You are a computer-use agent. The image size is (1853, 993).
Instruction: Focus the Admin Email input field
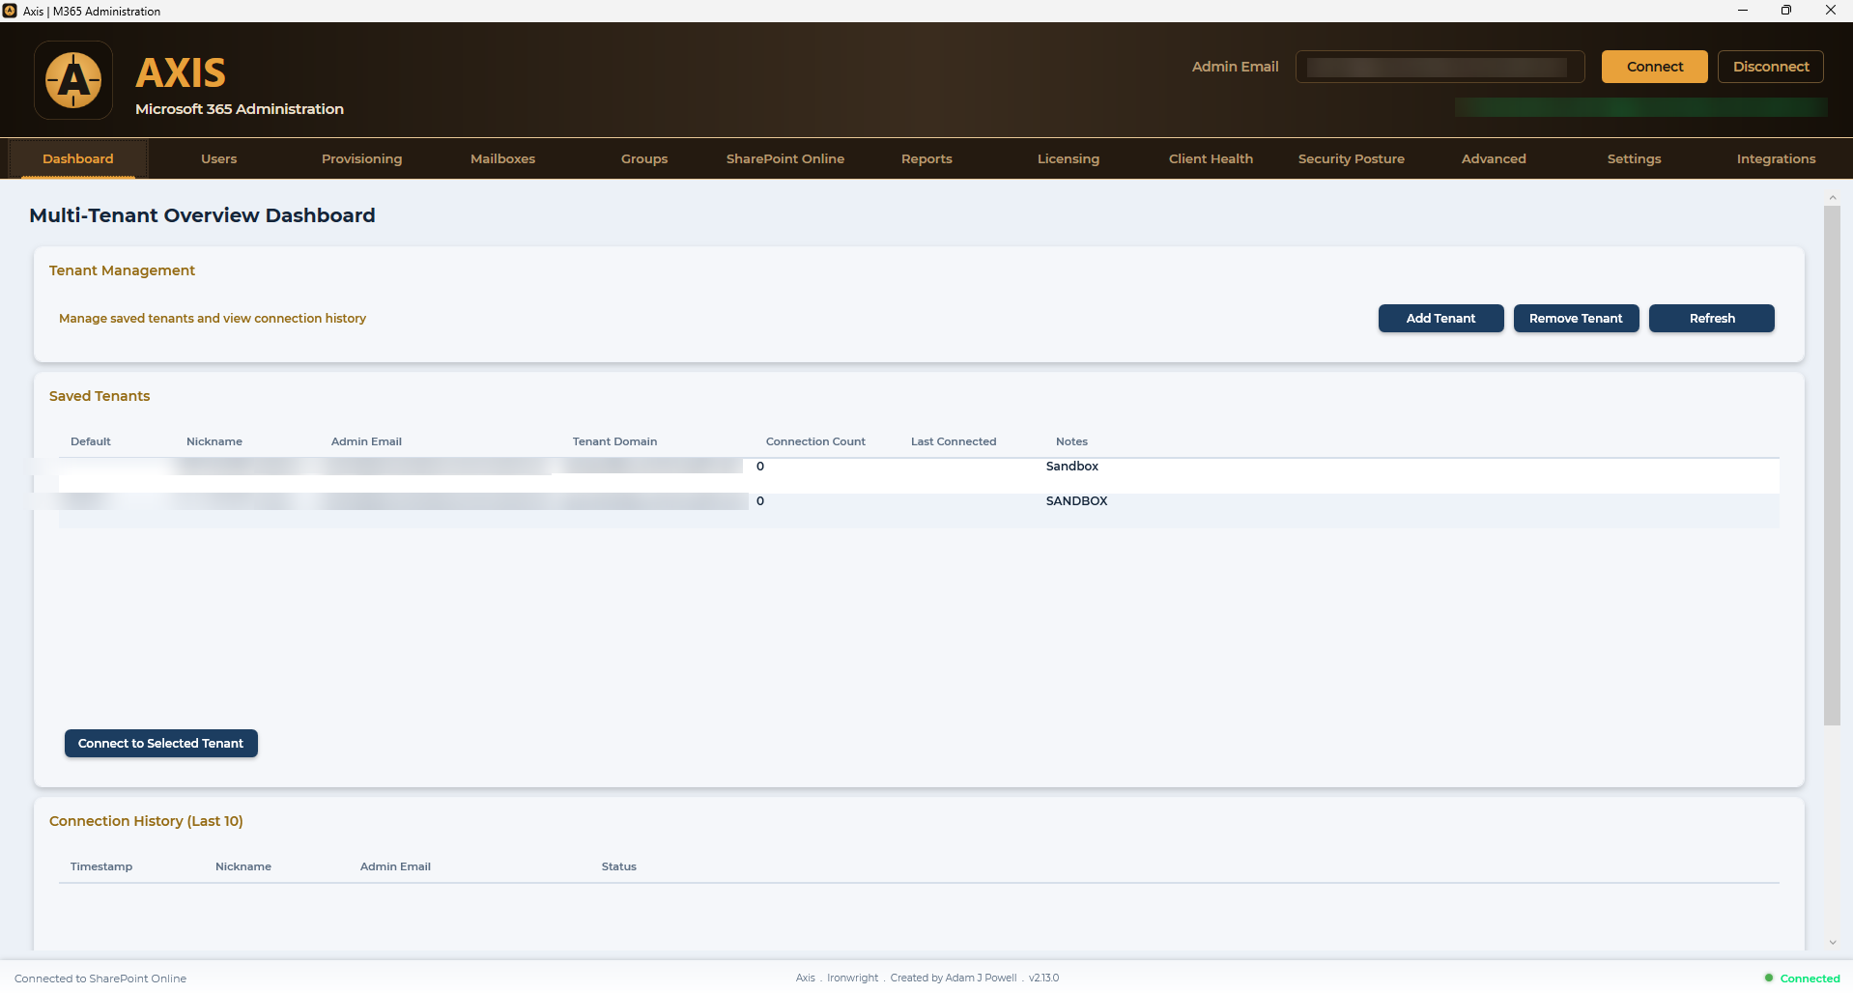pos(1440,67)
